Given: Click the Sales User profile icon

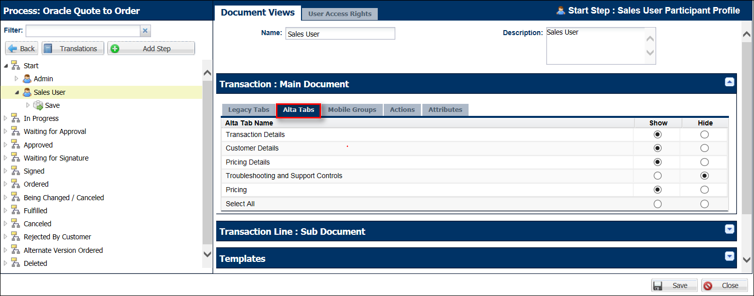Looking at the screenshot, I should 27,92.
